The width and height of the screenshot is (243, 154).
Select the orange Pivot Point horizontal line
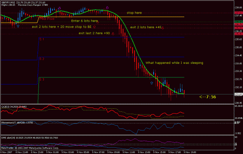[x=112, y=17]
